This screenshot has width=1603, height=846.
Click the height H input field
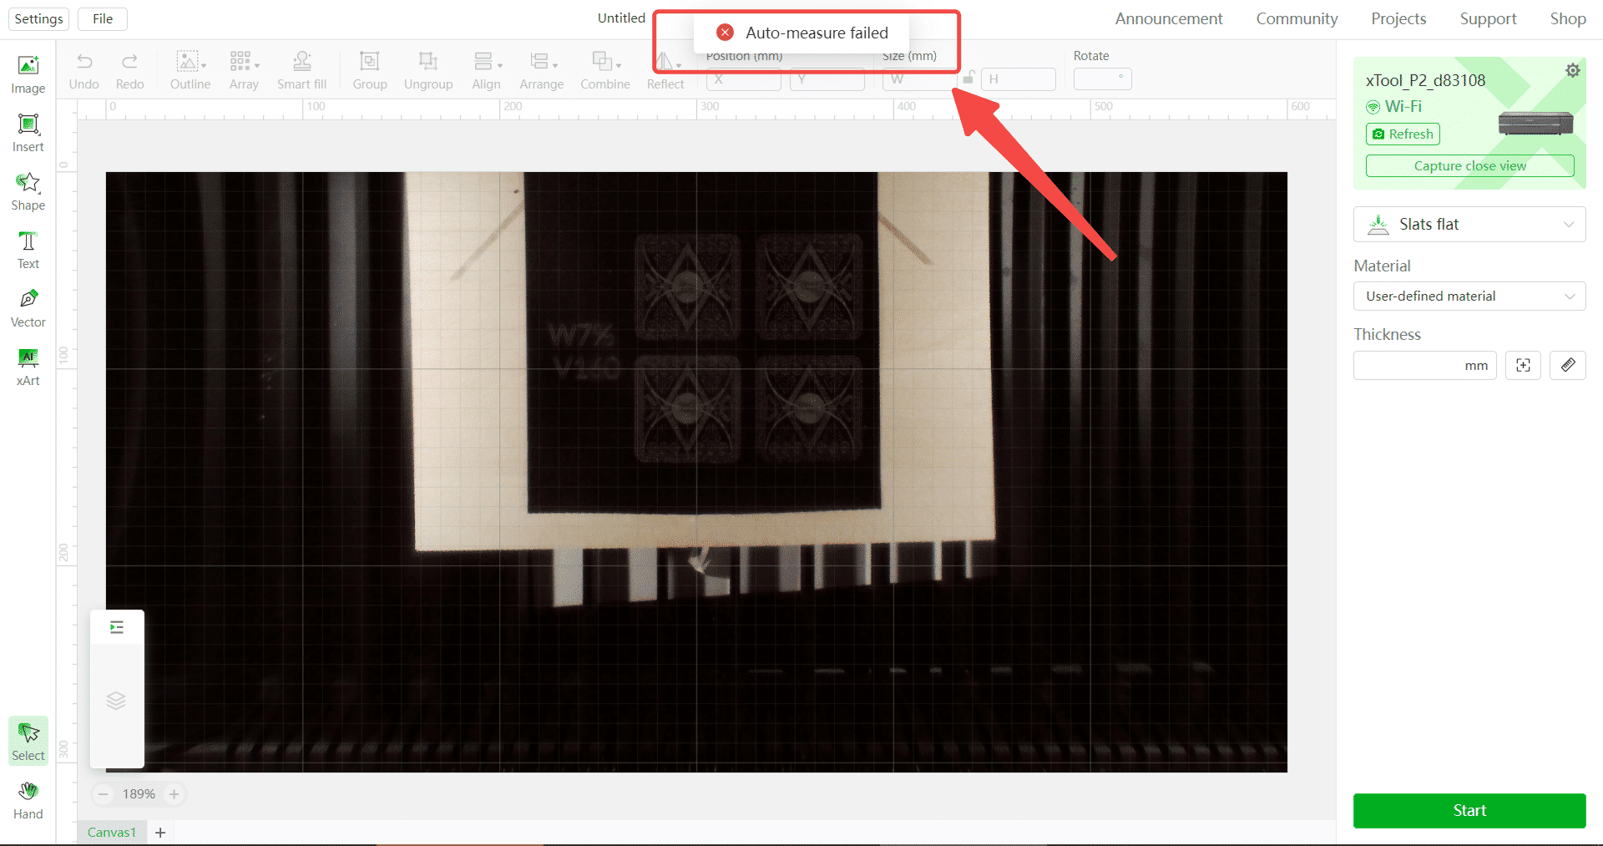tap(1019, 79)
